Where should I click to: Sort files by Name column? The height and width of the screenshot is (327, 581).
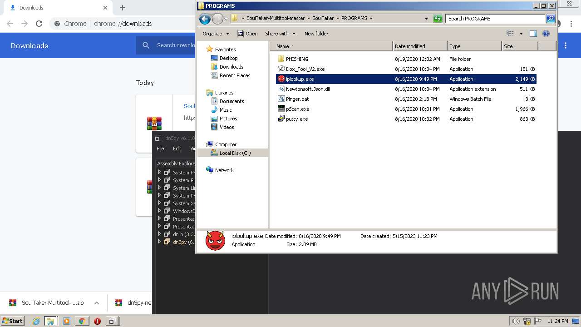(331, 46)
